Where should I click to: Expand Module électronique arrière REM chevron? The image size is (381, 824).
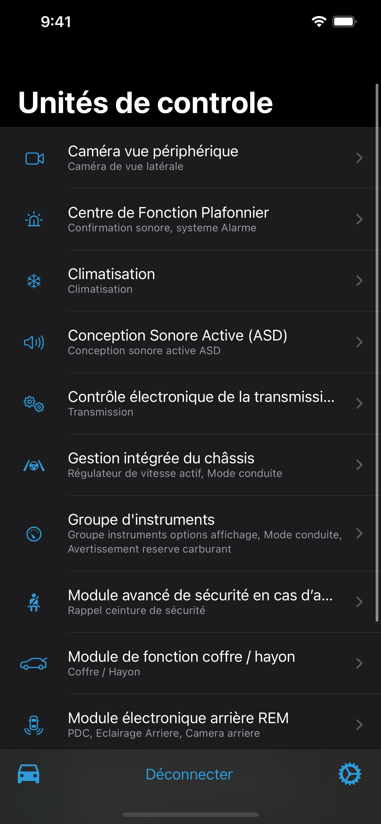(359, 725)
